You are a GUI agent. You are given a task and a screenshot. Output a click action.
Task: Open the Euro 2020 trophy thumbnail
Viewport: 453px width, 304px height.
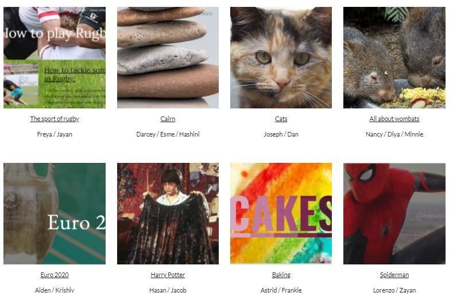click(x=55, y=213)
